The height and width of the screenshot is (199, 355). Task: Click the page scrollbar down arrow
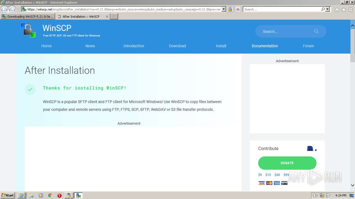point(353,185)
